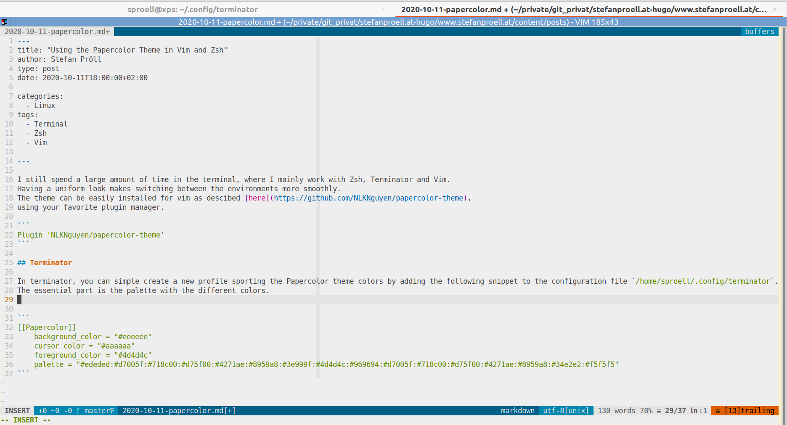Click the buffers label in tabline

(760, 32)
